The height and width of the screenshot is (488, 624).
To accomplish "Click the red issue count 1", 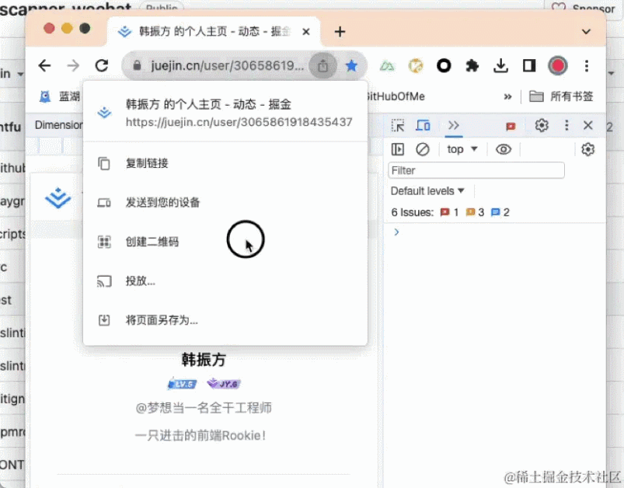I will (450, 213).
